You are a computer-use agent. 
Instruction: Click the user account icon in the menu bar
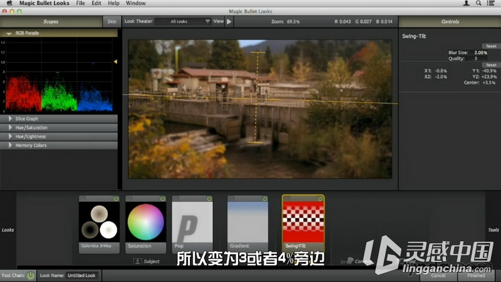click(466, 3)
